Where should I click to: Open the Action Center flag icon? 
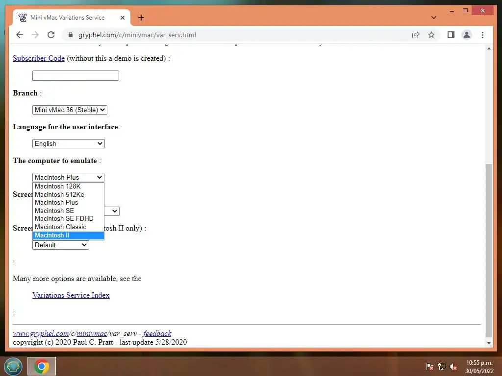(429, 367)
